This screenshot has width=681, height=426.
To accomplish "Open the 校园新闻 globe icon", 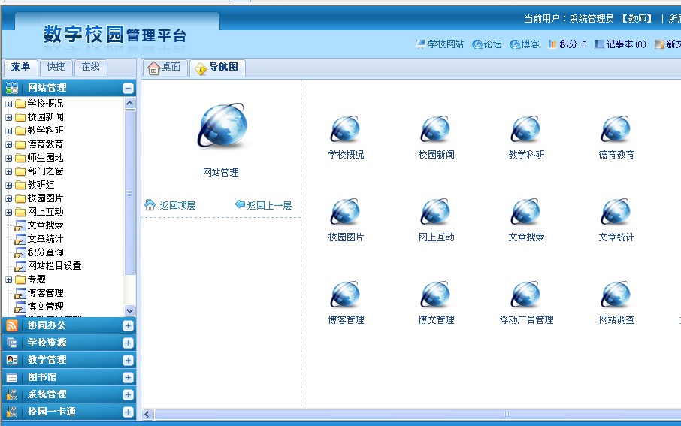I will coord(436,129).
